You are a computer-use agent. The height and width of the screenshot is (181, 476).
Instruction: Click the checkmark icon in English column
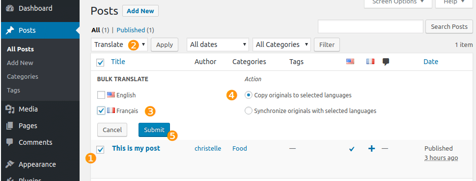[x=352, y=149]
